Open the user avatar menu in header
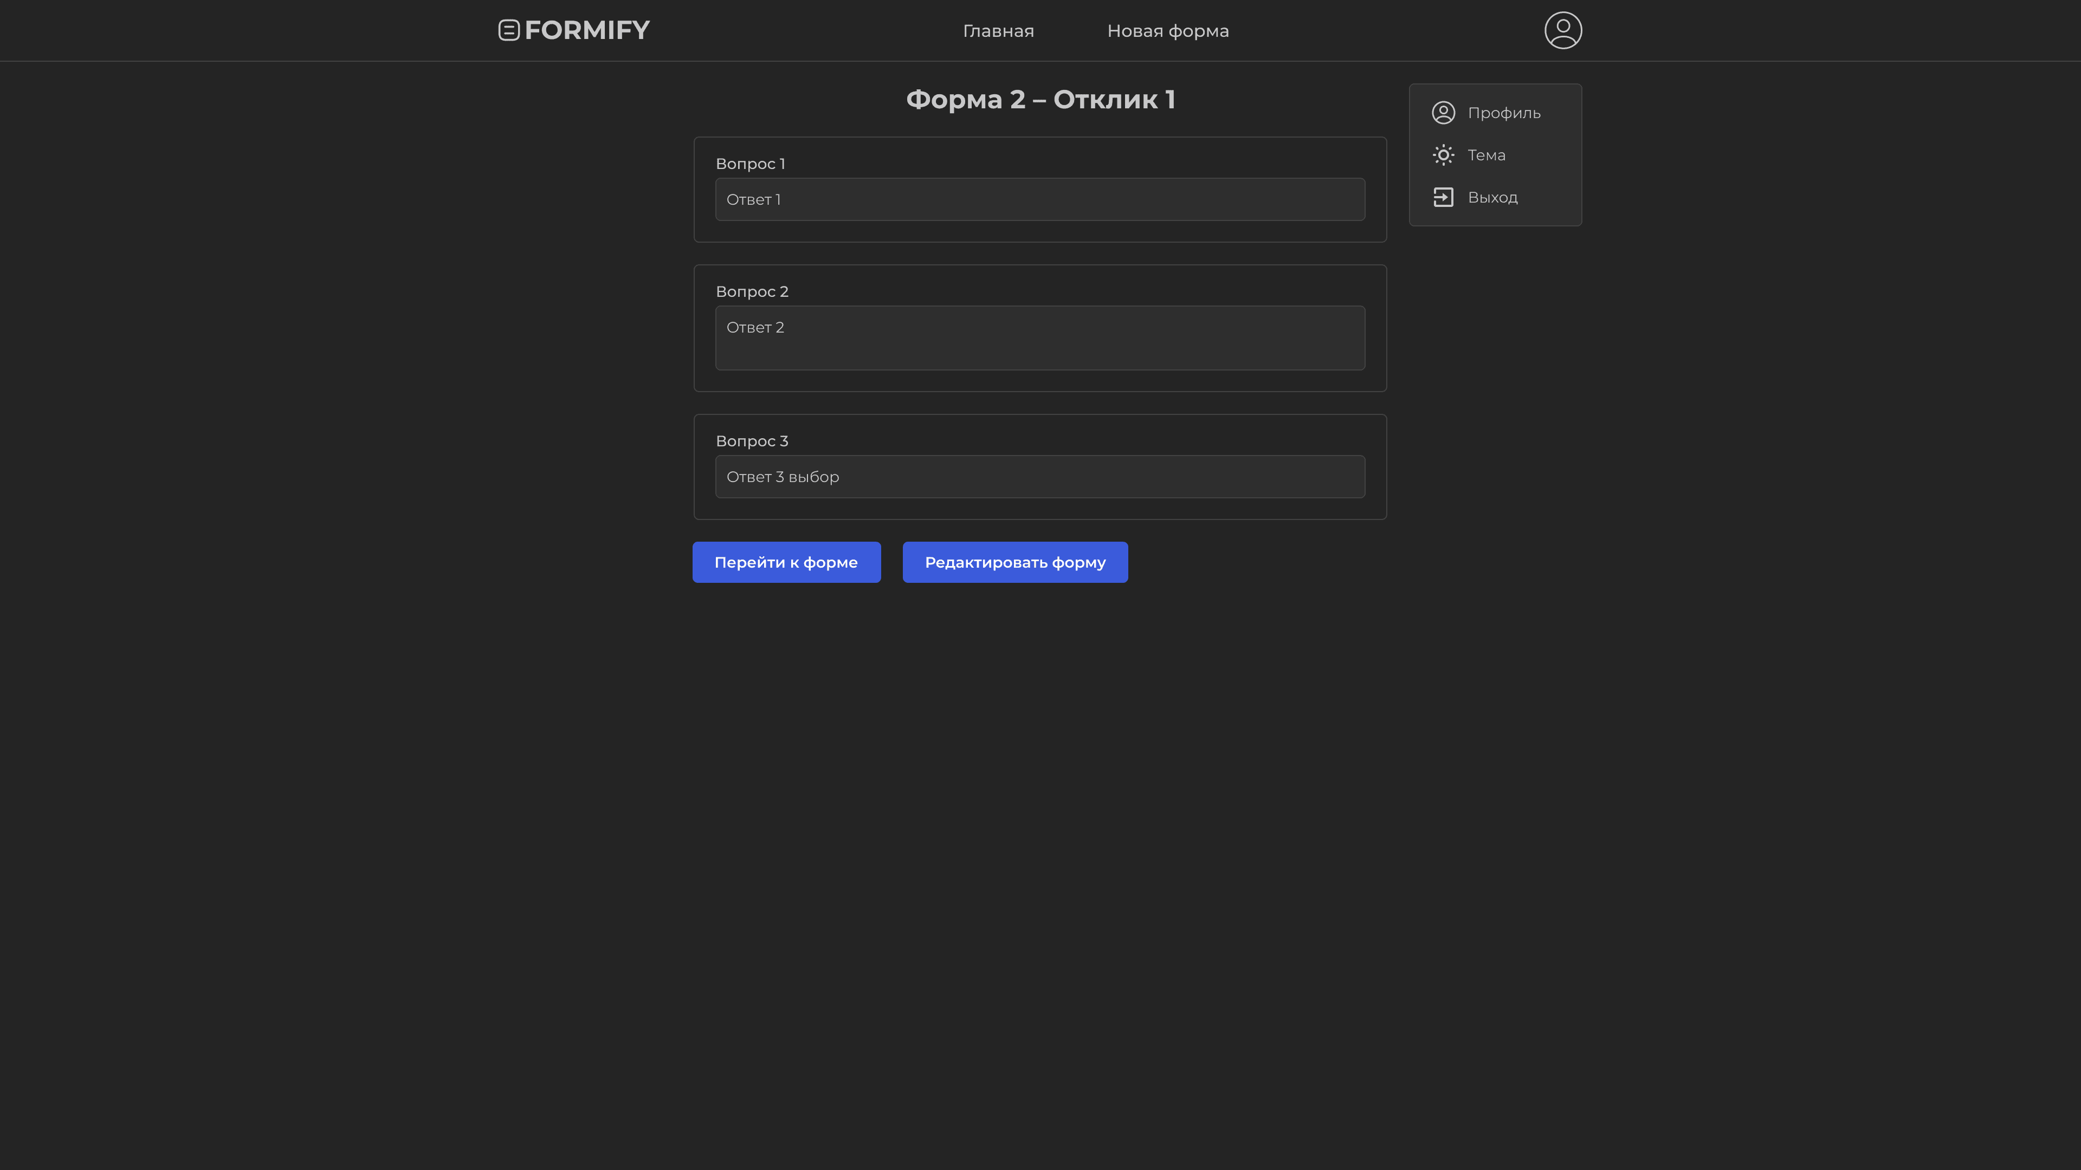 click(1562, 31)
